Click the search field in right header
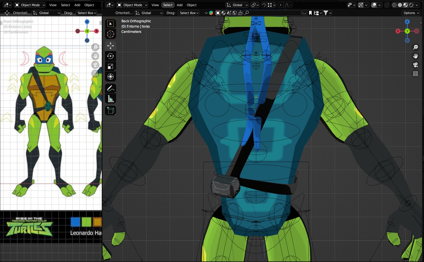Viewport: 424px width, 262px height. tap(273, 13)
